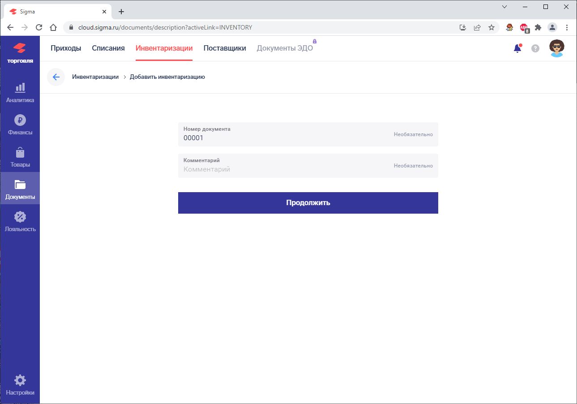Viewport: 577px width, 404px height.
Task: Switch to the Поставщики tab
Action: [224, 47]
